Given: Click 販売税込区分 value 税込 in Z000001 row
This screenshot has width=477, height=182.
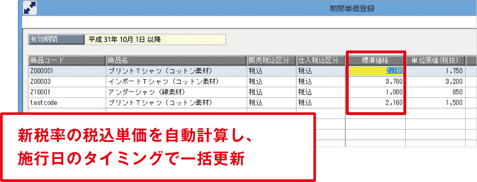Looking at the screenshot, I should 272,71.
